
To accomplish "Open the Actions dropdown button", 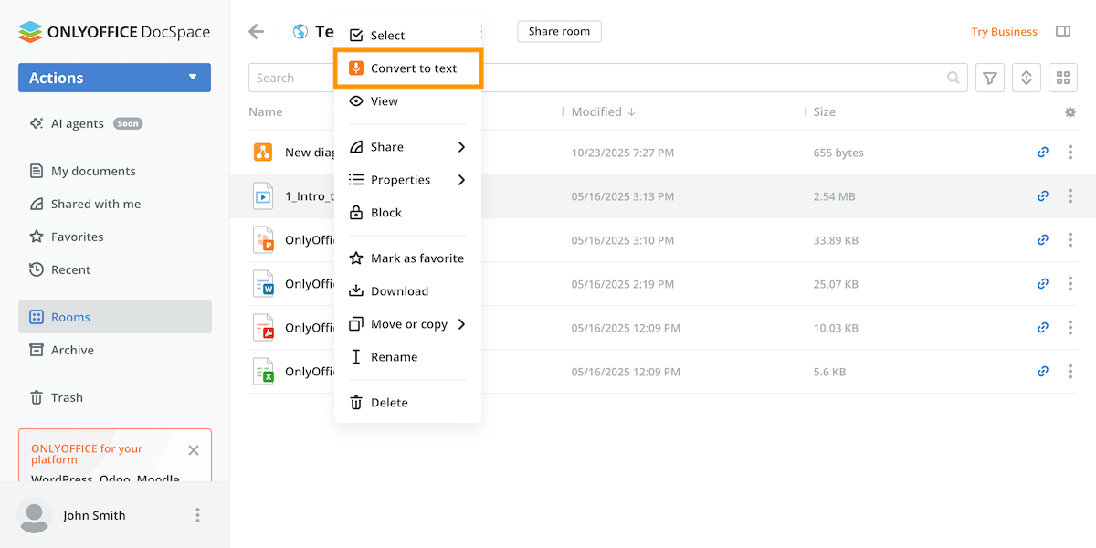I will click(x=114, y=78).
